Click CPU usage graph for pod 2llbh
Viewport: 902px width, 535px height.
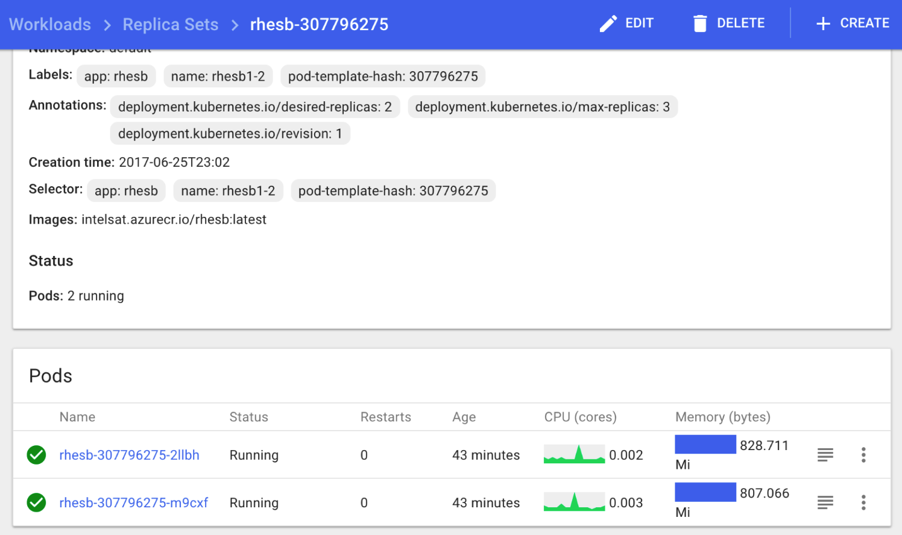[x=574, y=454]
